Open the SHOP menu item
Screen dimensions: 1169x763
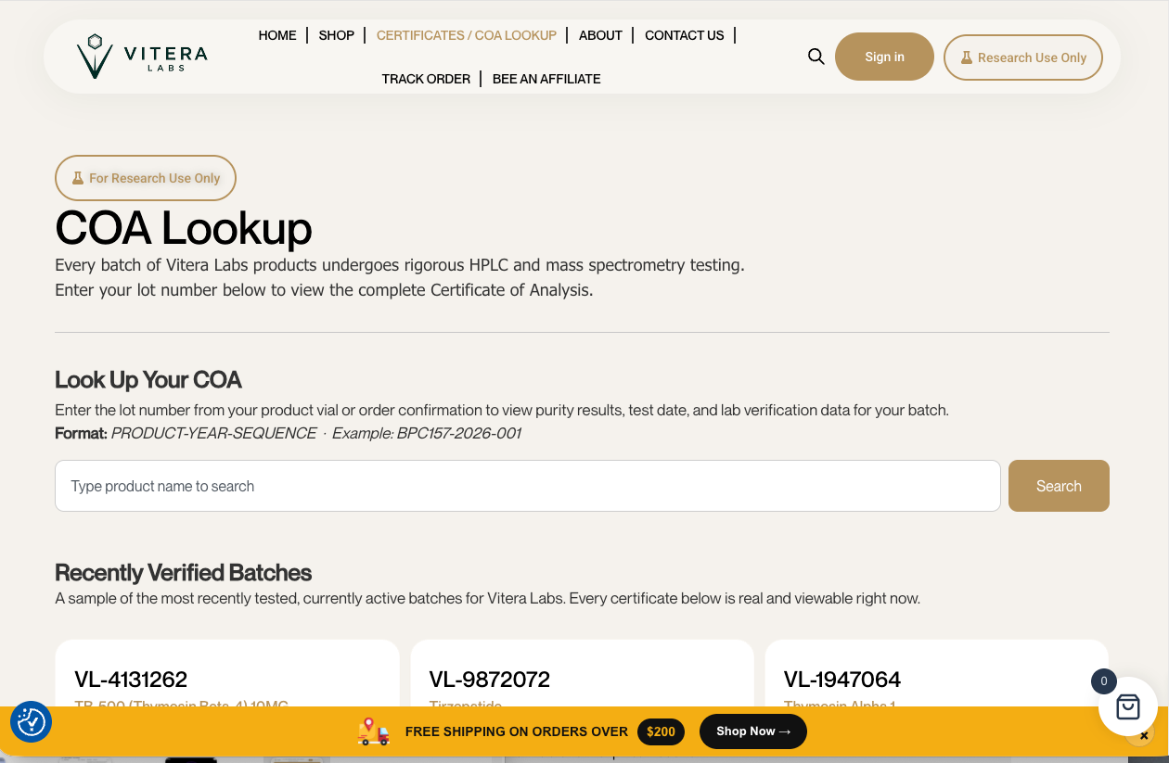click(x=337, y=35)
